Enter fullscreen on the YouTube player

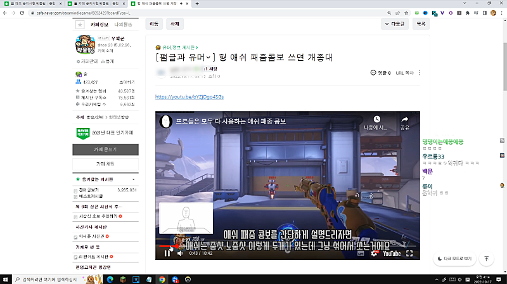click(409, 254)
